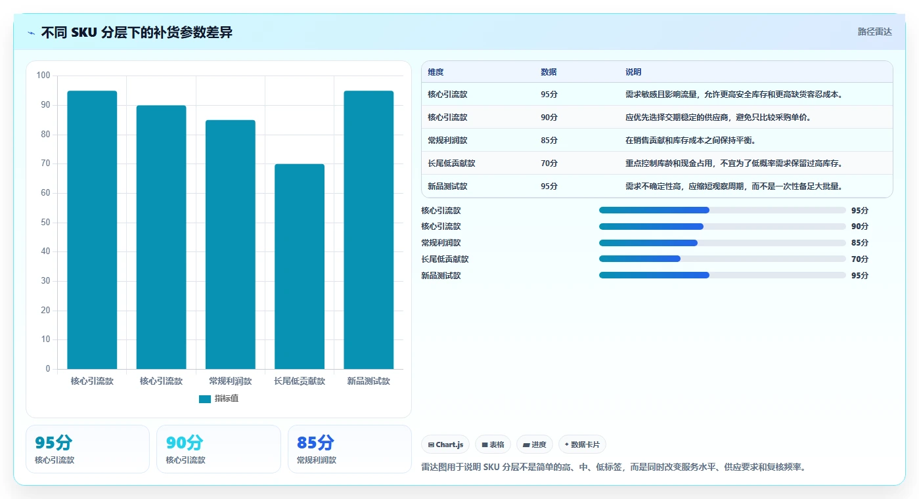Click the table icon in the 表格 chip
Image resolution: width=919 pixels, height=499 pixels.
click(485, 445)
